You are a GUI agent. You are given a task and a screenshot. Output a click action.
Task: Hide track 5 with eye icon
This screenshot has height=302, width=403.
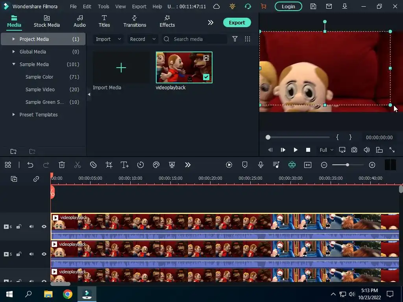coord(44,254)
